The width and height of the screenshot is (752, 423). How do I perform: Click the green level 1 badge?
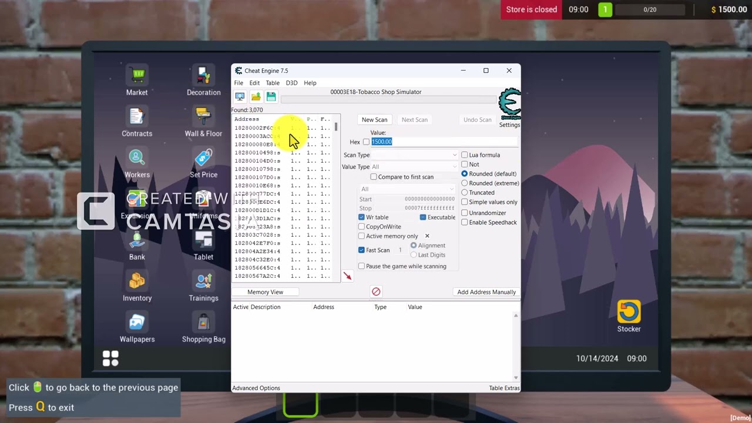click(605, 9)
